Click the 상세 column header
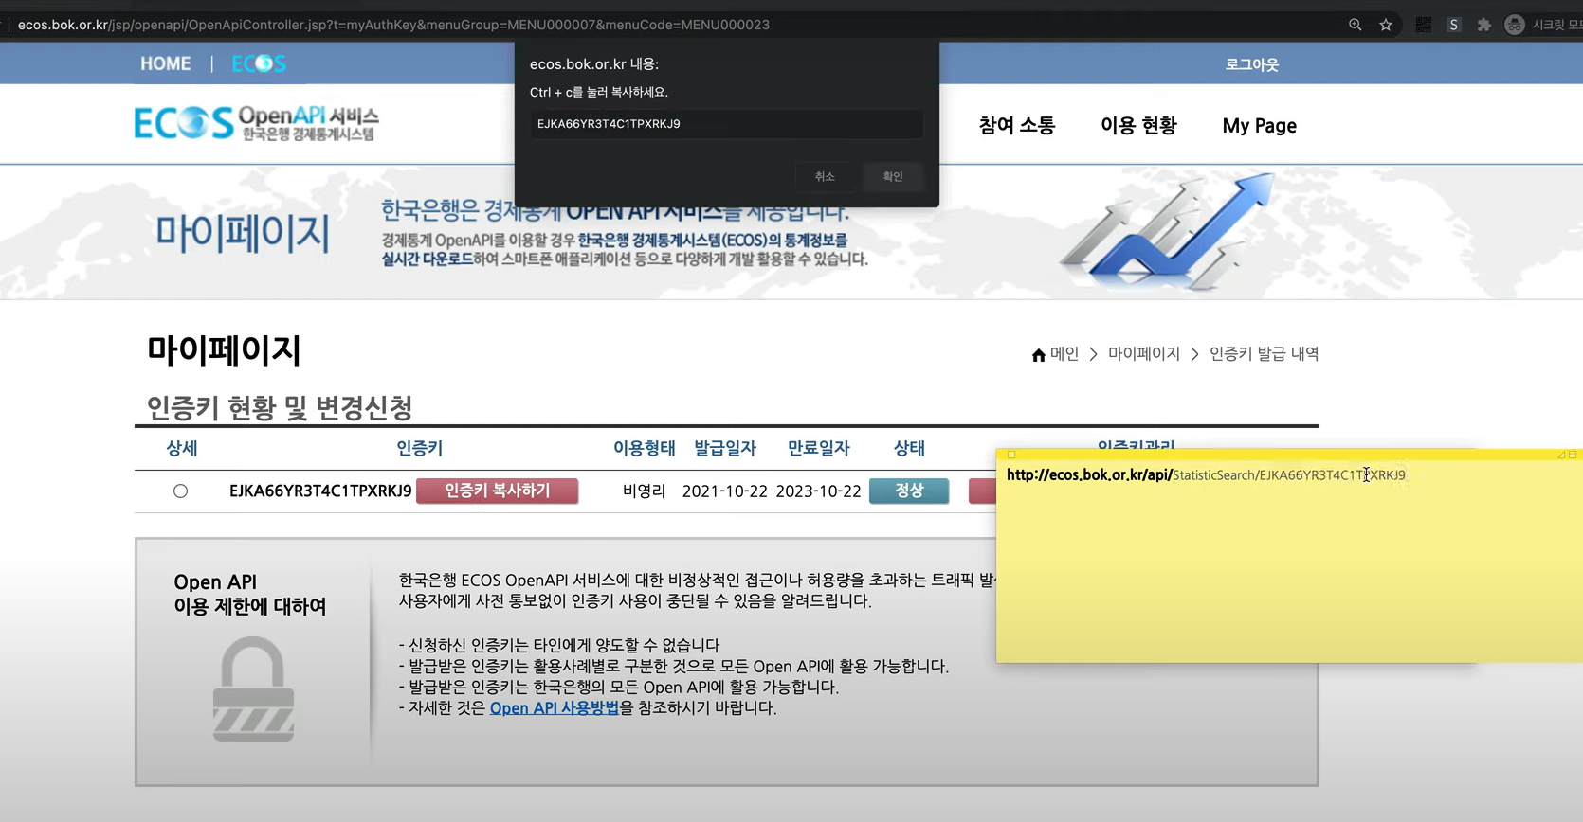 182,448
